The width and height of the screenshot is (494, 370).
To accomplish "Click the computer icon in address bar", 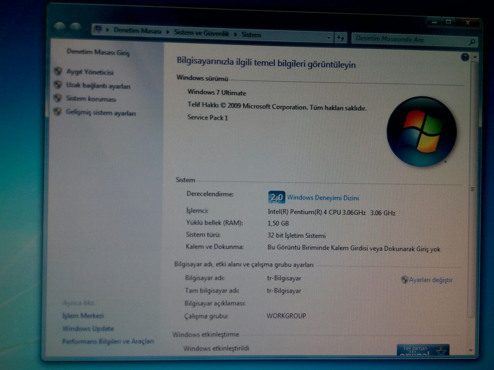I will click(x=98, y=29).
